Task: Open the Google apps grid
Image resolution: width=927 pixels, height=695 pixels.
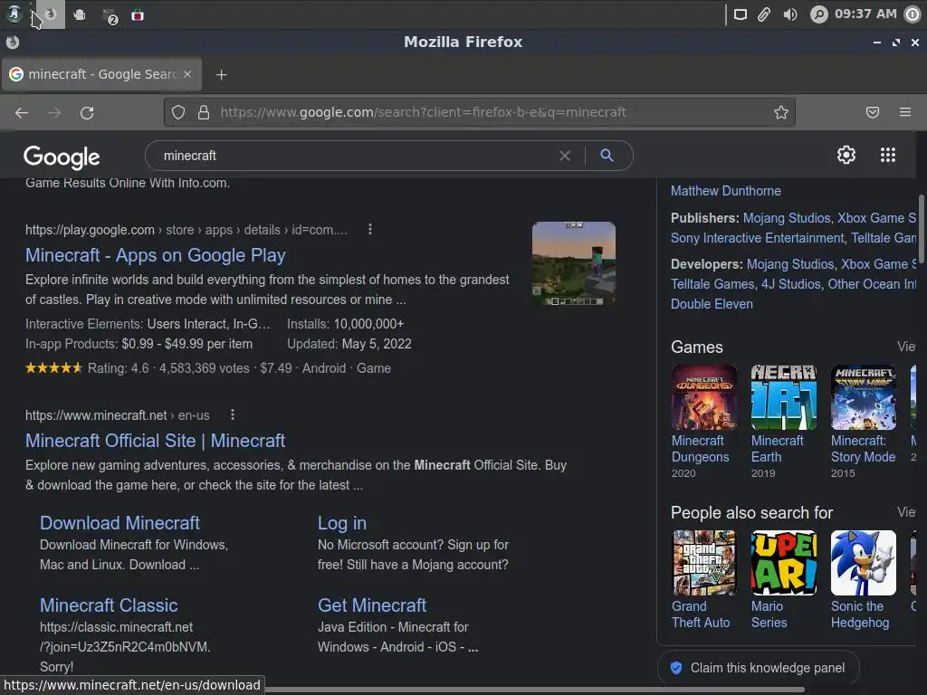Action: pos(888,155)
